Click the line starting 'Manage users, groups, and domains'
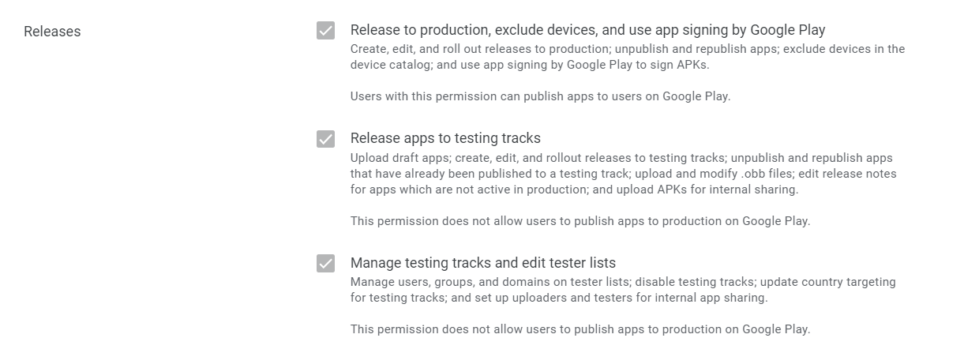979x353 pixels. (622, 282)
